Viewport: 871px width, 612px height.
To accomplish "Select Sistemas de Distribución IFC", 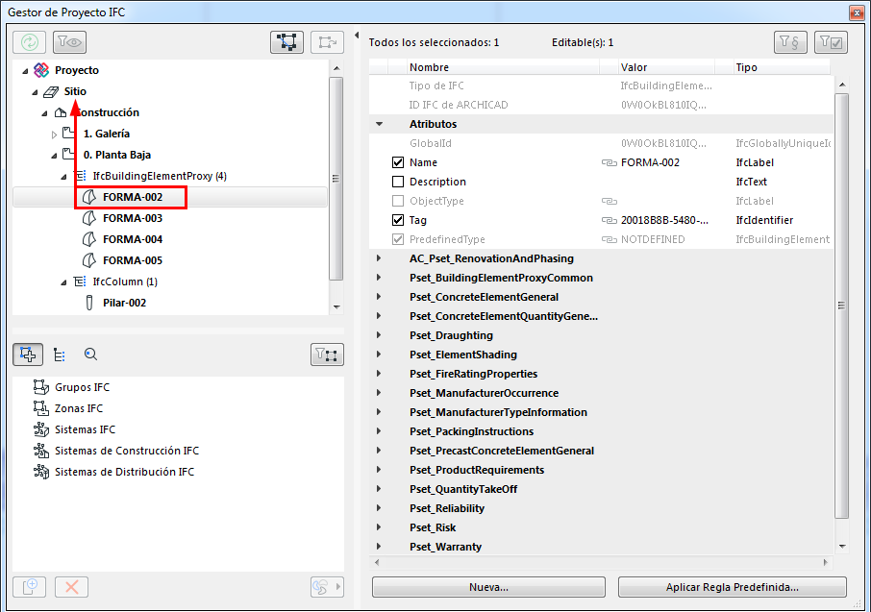I will coord(124,472).
